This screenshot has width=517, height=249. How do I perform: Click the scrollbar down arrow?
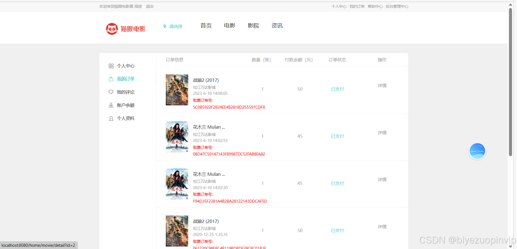[x=510, y=246]
